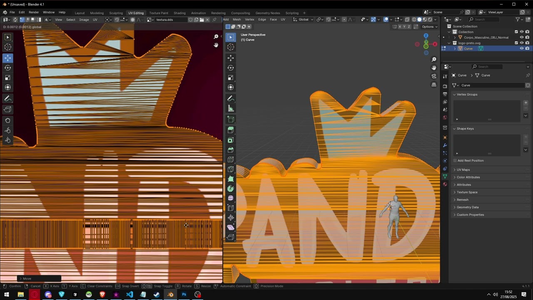Open the Vertex Group specials arrow button

(526, 115)
